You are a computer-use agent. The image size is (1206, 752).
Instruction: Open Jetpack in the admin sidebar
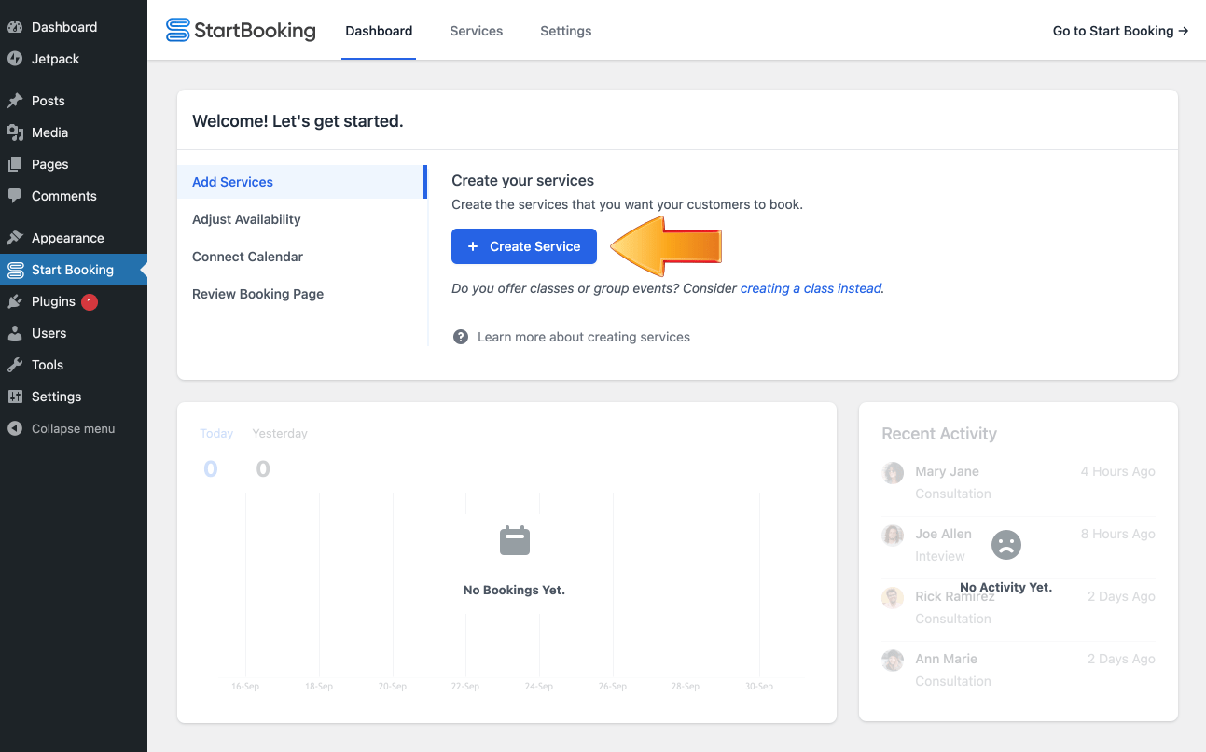tap(56, 59)
